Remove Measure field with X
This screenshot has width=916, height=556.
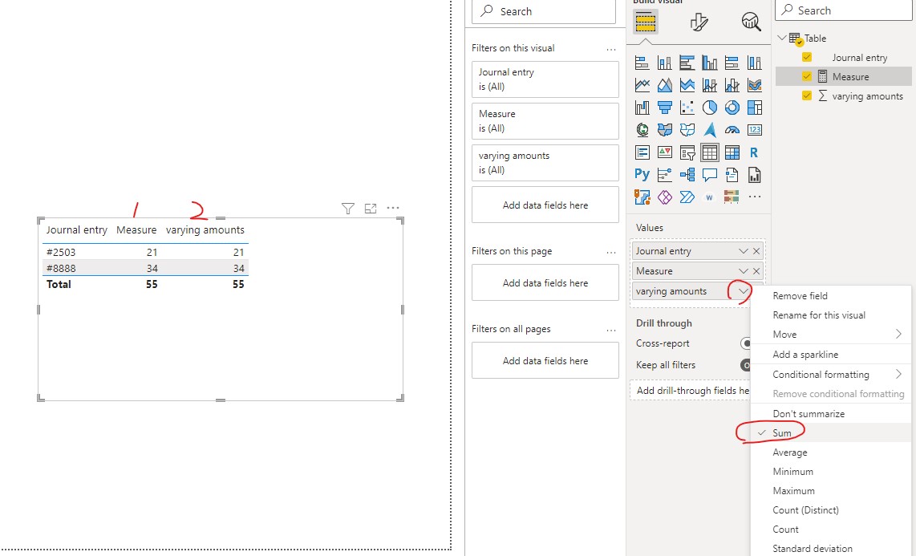coord(756,271)
